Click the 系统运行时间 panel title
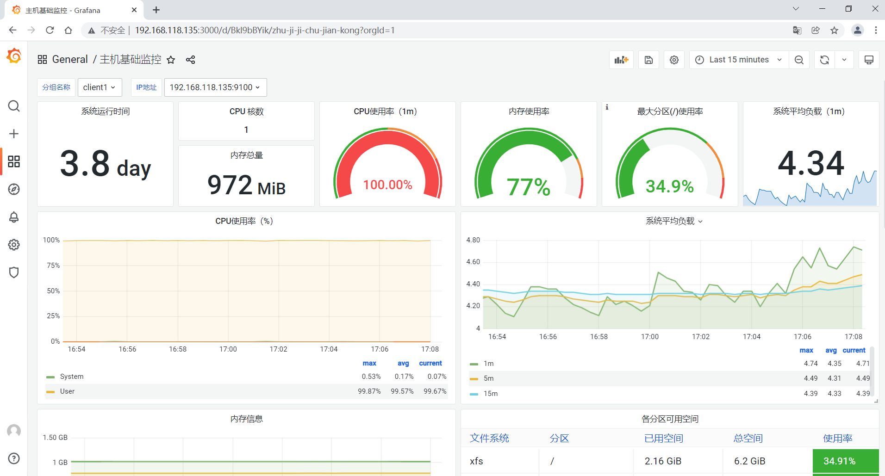Image resolution: width=885 pixels, height=476 pixels. pos(106,111)
